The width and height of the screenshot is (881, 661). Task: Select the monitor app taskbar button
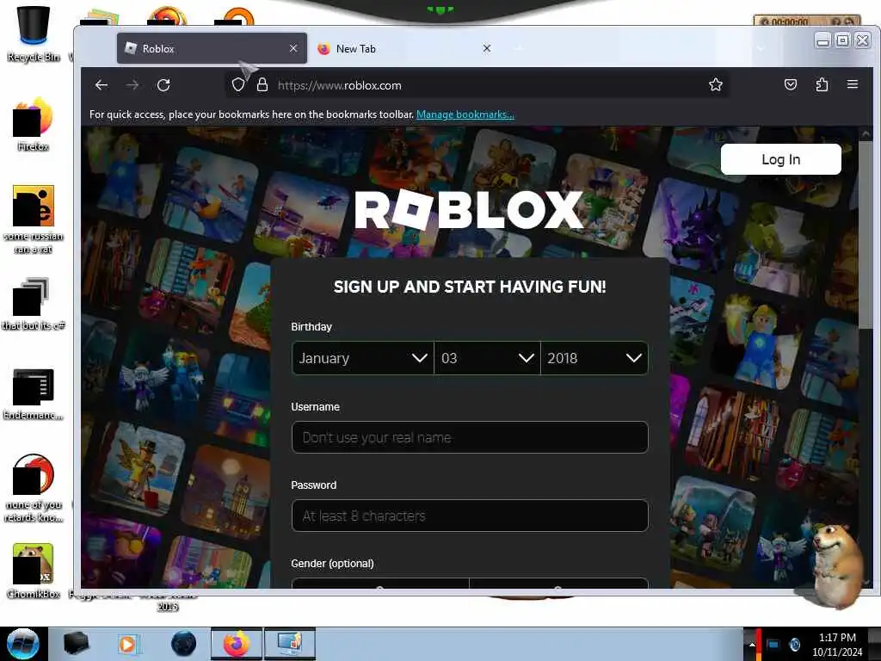coord(289,644)
